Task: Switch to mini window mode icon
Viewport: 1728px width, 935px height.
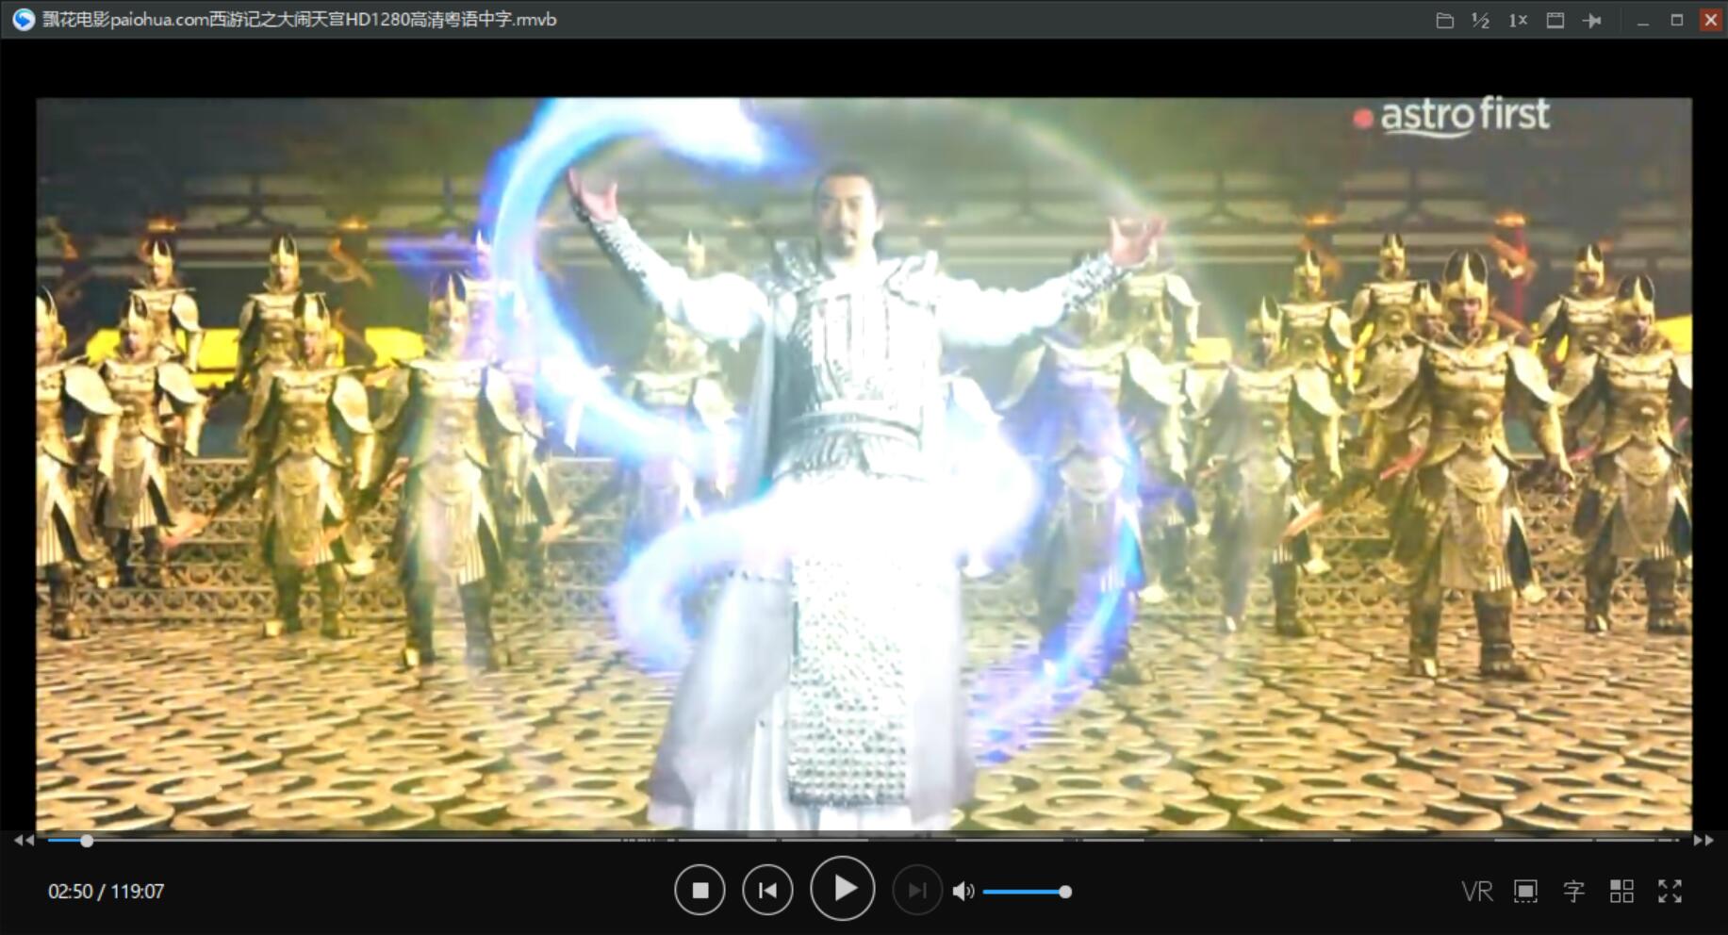Action: coord(1555,20)
